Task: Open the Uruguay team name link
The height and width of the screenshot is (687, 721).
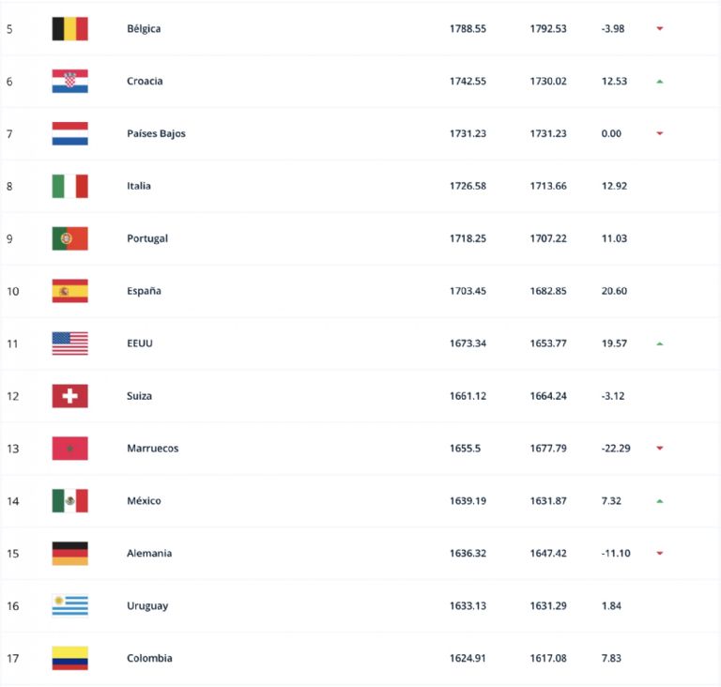Action: click(x=147, y=606)
